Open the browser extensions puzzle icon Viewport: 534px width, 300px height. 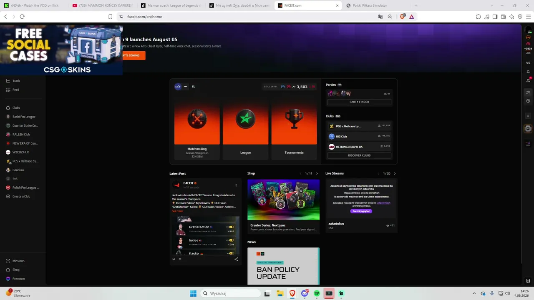coord(479,17)
